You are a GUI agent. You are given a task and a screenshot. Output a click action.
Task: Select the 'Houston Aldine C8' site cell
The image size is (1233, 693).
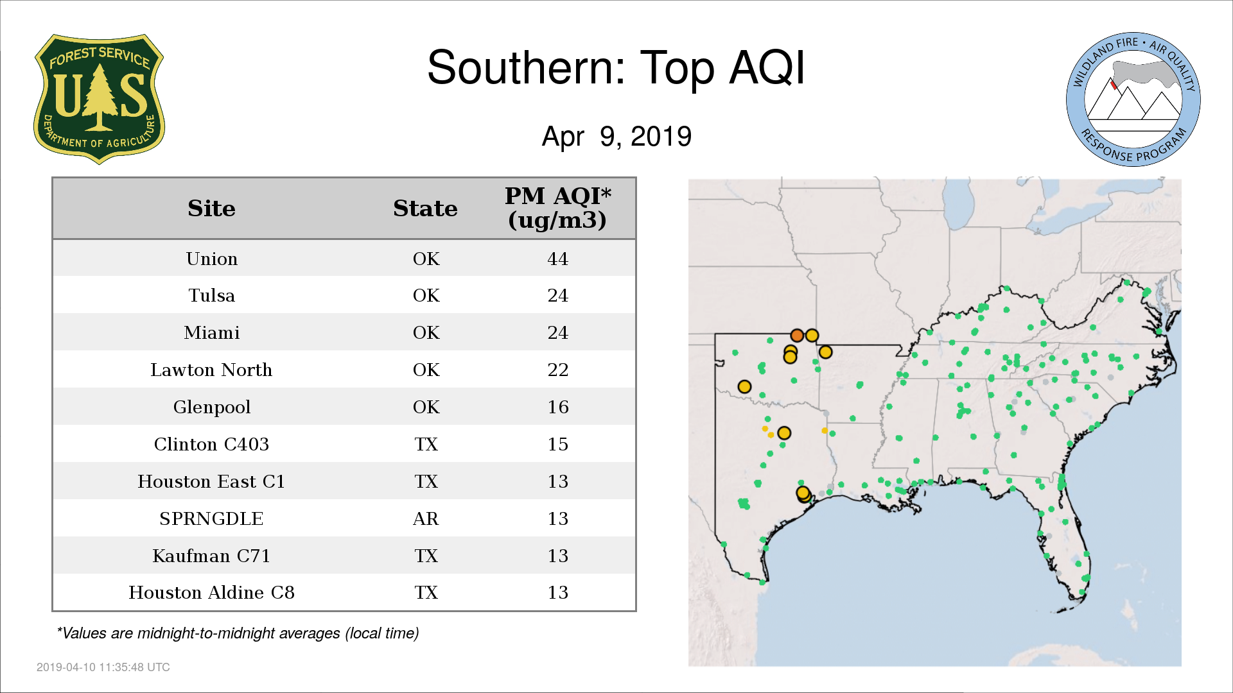click(x=211, y=592)
